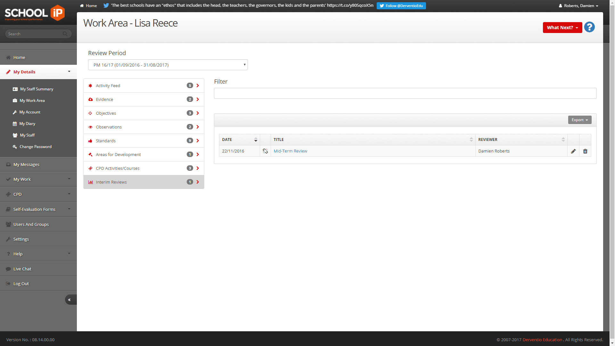Click the briefcase icon beside My Work Area
The height and width of the screenshot is (346, 615).
(x=15, y=101)
